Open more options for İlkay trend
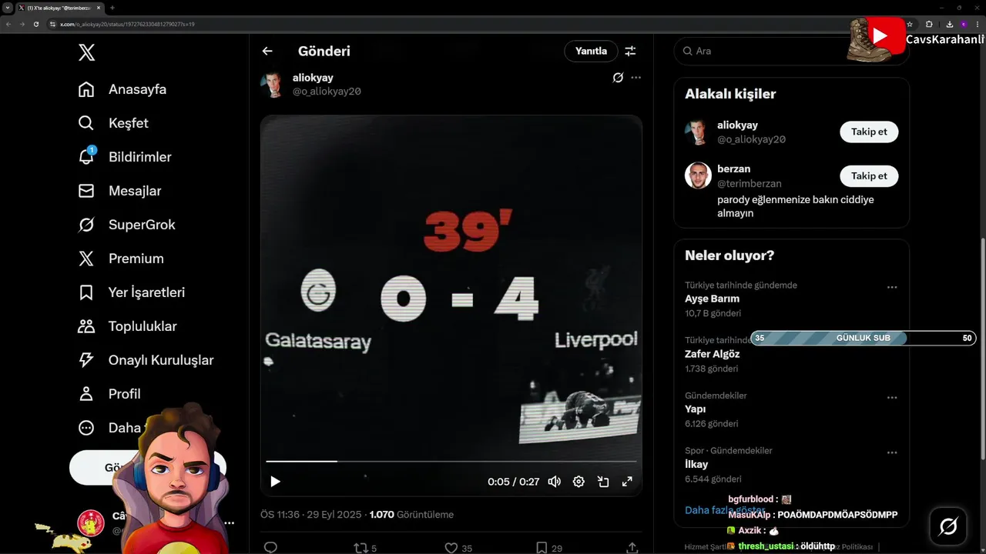The image size is (986, 554). [x=892, y=453]
